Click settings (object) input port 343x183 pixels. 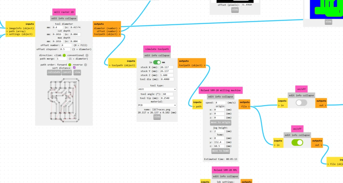[x=19, y=34]
